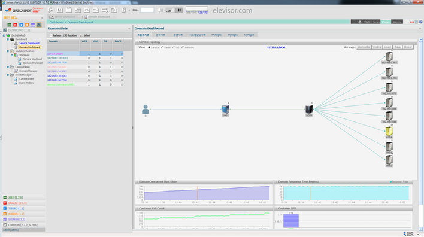The image size is (424, 237).
Task: Collapse the Statistics/Analysis tree node
Action: coord(8,51)
